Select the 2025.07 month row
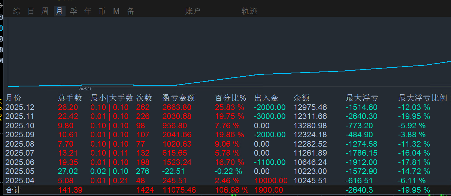The height and width of the screenshot is (196, 451). (x=228, y=153)
